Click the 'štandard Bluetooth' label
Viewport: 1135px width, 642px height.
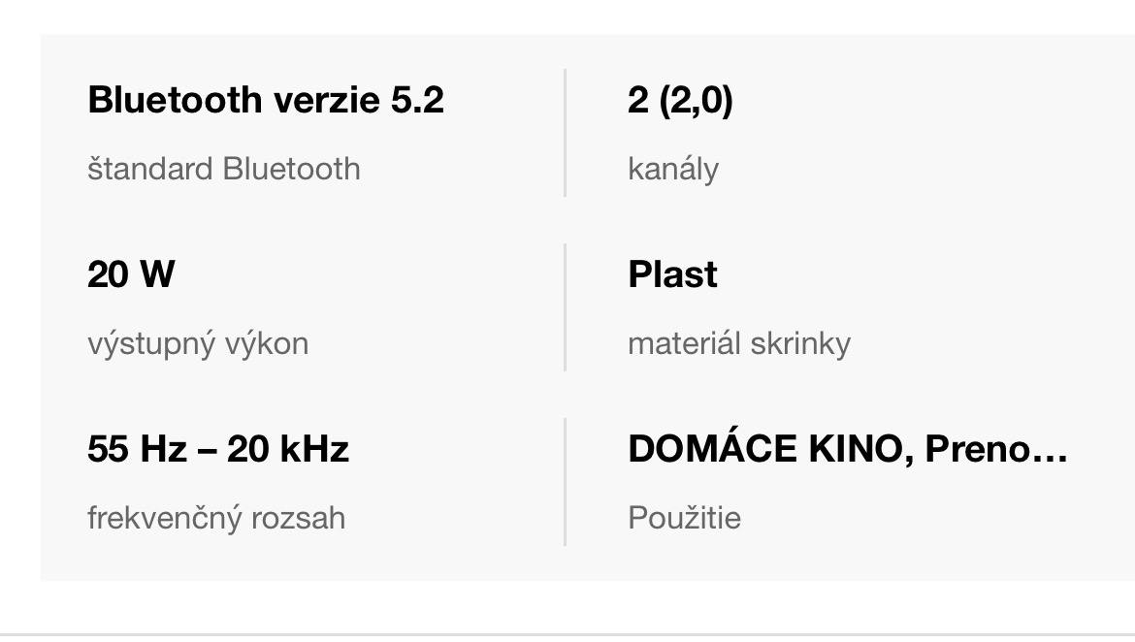pyautogui.click(x=223, y=169)
